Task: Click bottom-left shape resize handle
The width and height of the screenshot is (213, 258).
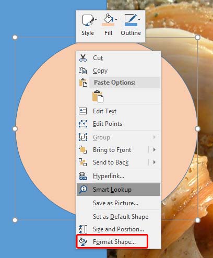Action: click(15, 220)
